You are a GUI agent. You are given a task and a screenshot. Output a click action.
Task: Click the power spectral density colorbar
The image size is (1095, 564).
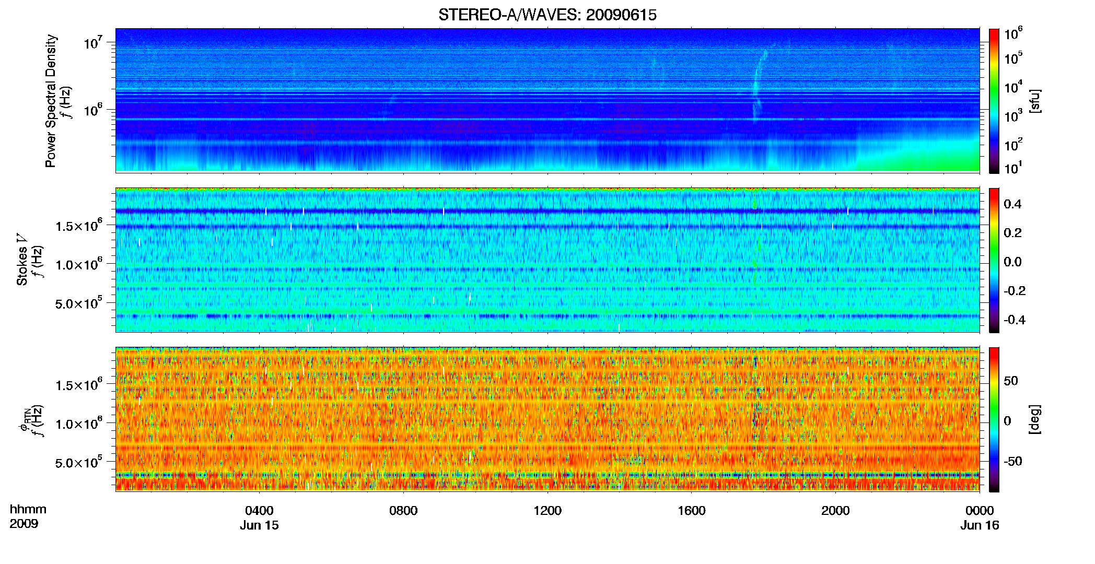click(x=994, y=101)
